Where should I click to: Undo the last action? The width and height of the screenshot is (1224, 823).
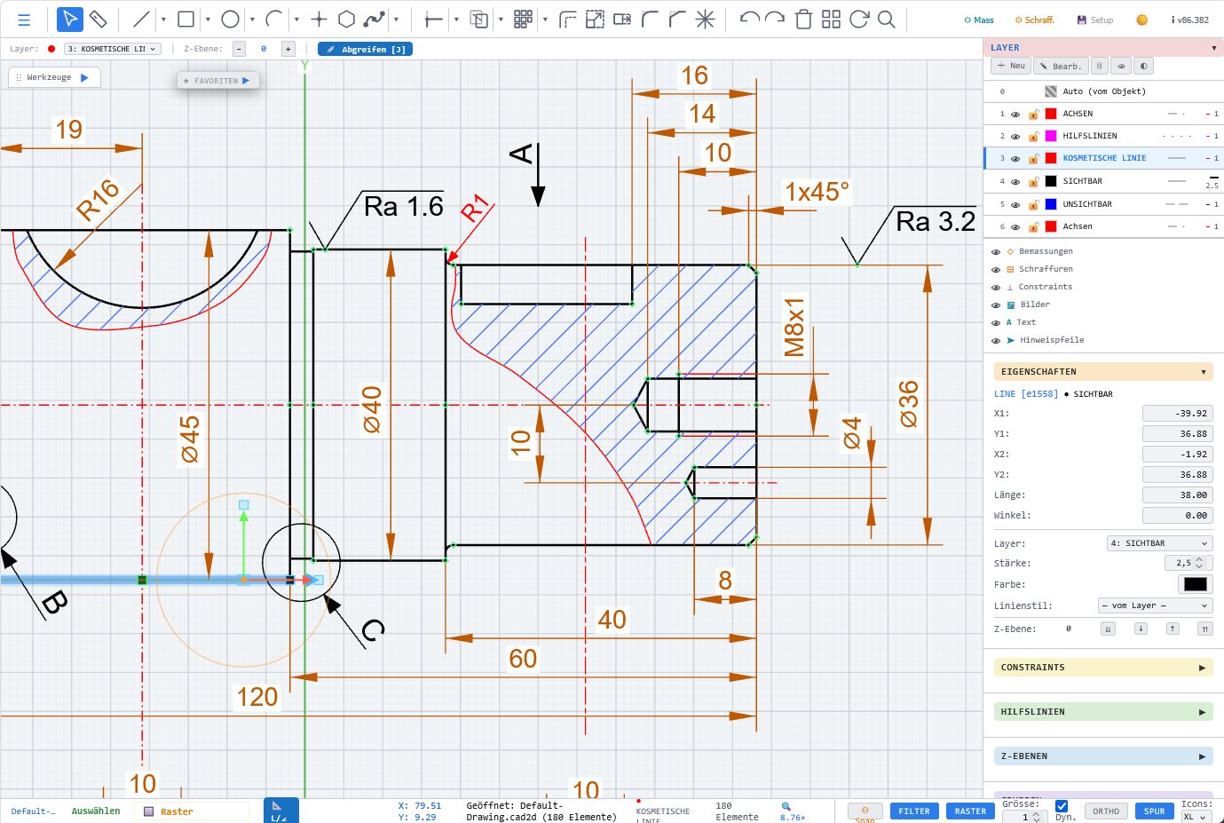coord(749,20)
